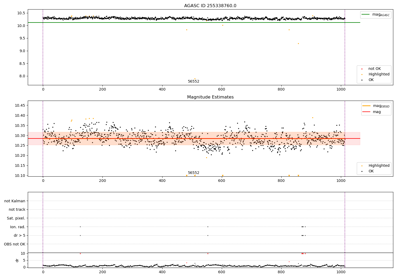Viewport: 397px width, 278px height.
Task: Click the orange outlier point near 9.3 in top plot
Action: point(298,43)
